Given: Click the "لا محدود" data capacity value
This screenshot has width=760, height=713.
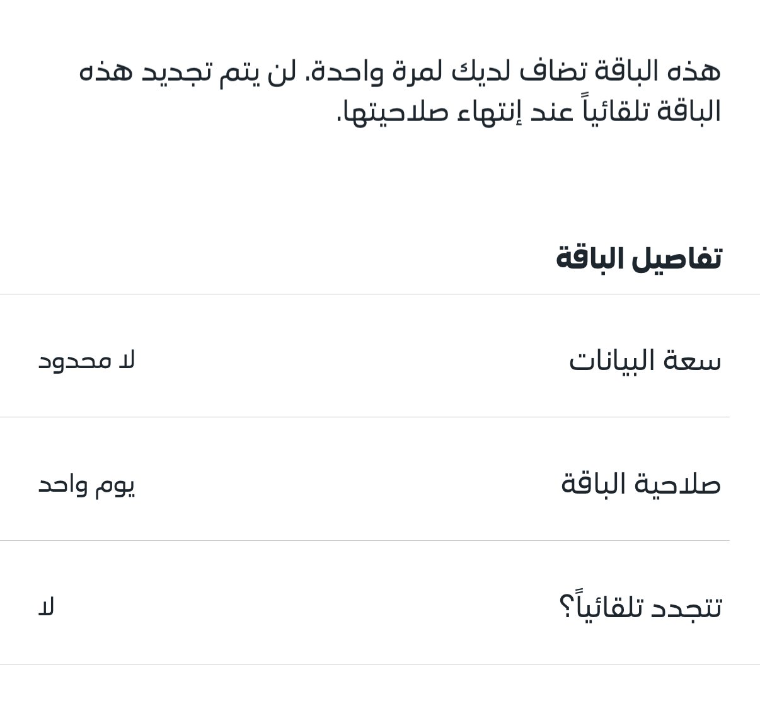Looking at the screenshot, I should click(x=87, y=361).
